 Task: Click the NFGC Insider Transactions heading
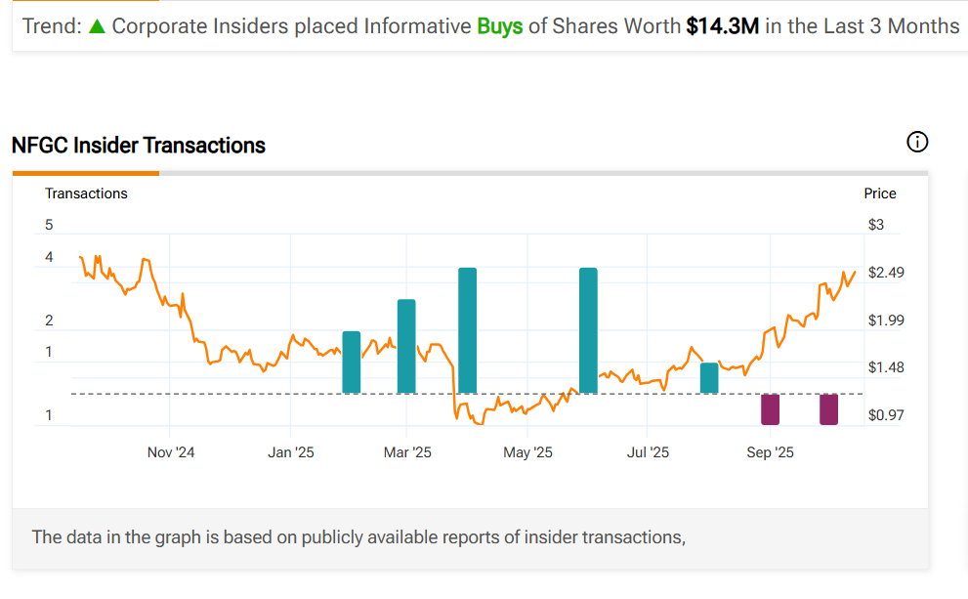point(139,146)
